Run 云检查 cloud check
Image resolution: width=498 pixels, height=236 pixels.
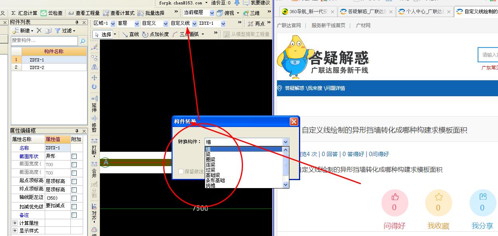coord(52,13)
